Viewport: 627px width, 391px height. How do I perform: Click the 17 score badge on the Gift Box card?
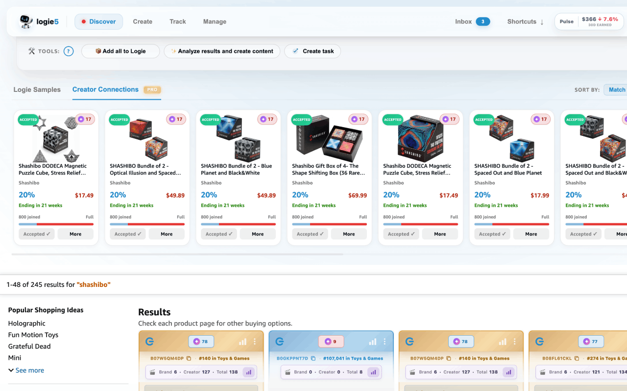tap(358, 119)
